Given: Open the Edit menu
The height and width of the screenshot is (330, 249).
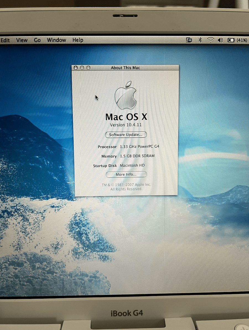Looking at the screenshot, I should pyautogui.click(x=5, y=40).
